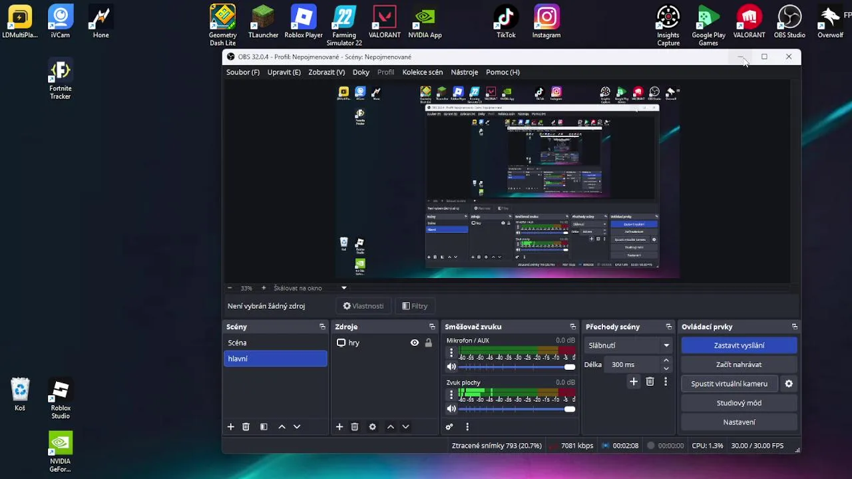Move source down in Zdroje panel
The height and width of the screenshot is (479, 852).
[x=405, y=427]
